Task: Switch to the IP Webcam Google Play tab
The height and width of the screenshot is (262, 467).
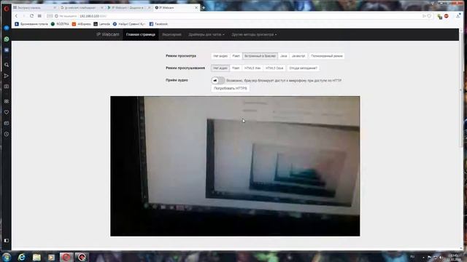Action: click(x=129, y=8)
